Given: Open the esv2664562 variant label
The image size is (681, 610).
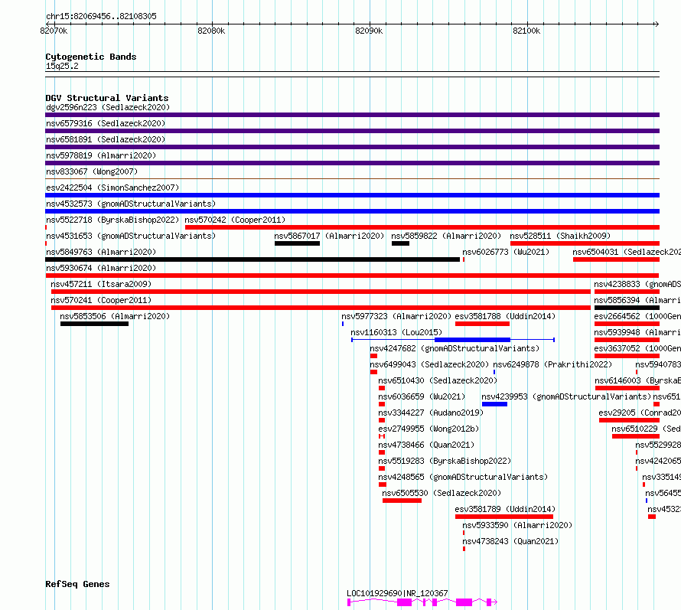Looking at the screenshot, I should point(637,316).
